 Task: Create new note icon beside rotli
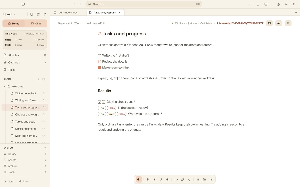pos(32,14)
